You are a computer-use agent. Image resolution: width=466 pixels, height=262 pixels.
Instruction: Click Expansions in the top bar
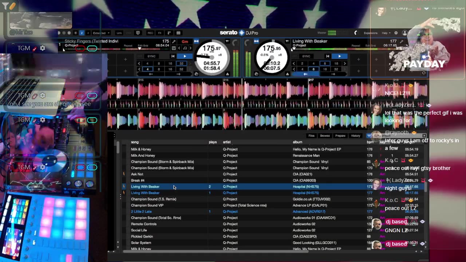point(371,33)
